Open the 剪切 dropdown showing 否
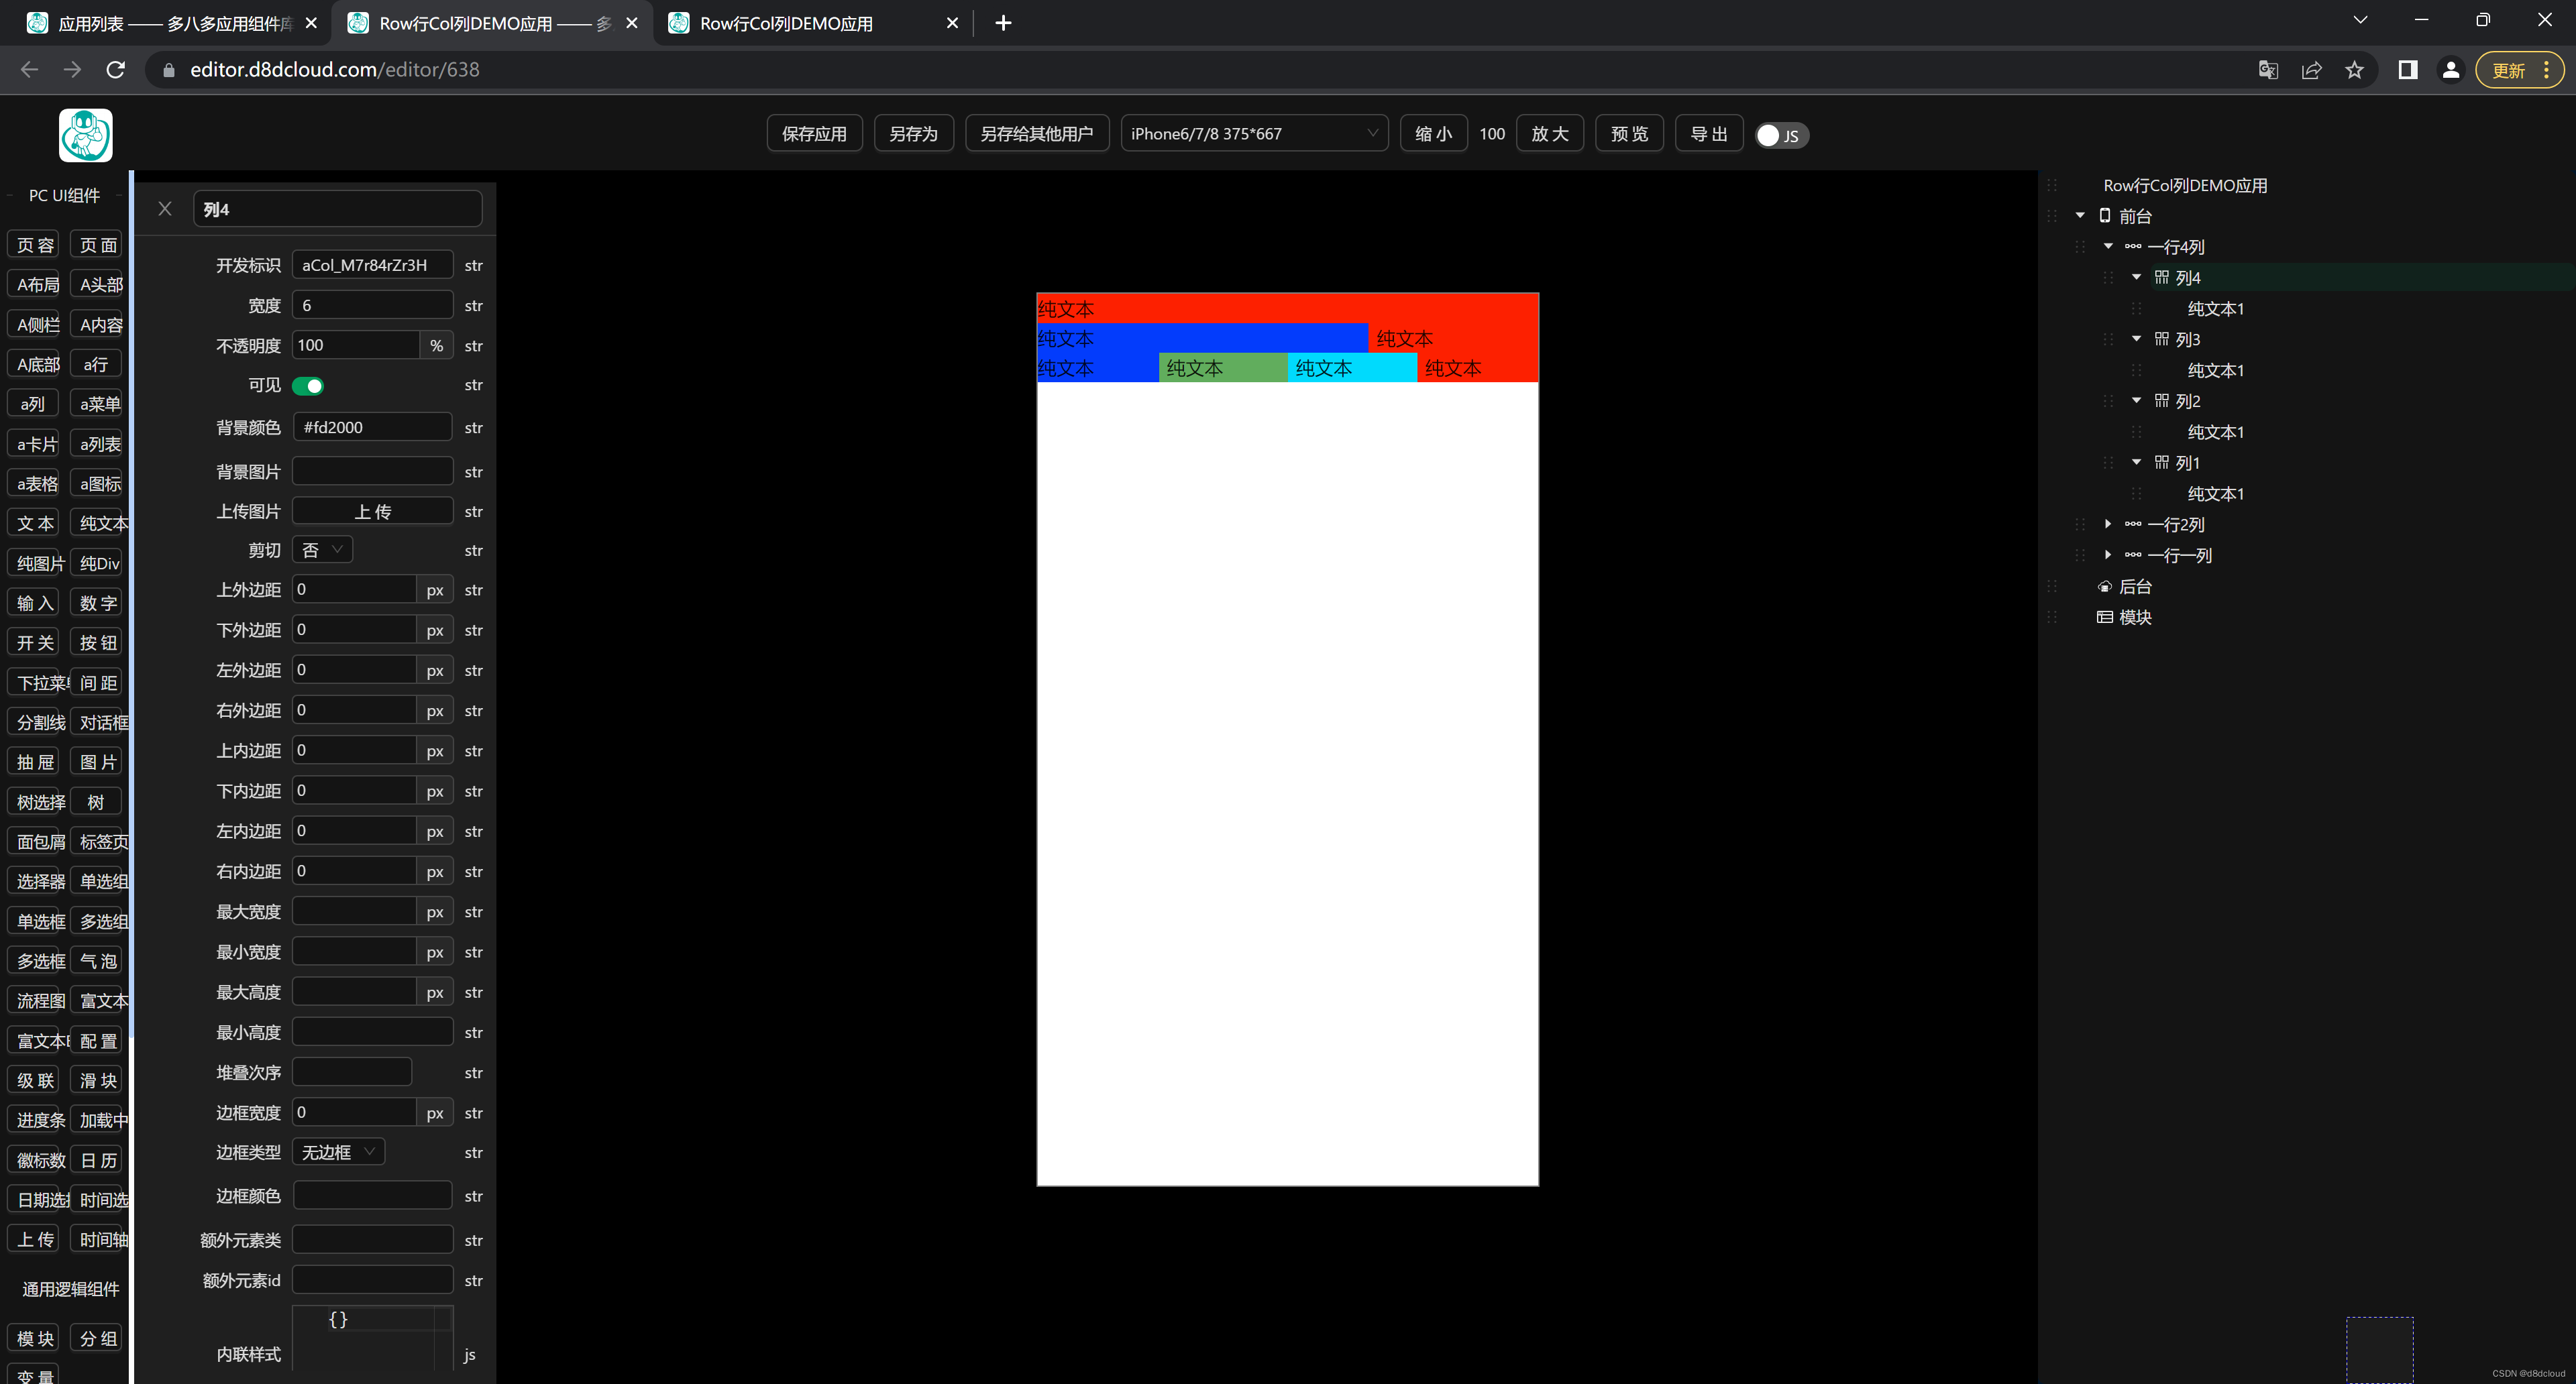Image resolution: width=2576 pixels, height=1384 pixels. (322, 551)
